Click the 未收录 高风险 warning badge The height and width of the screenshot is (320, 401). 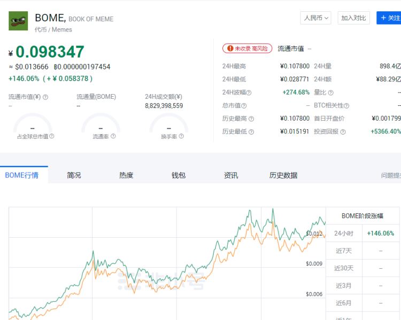tap(247, 49)
